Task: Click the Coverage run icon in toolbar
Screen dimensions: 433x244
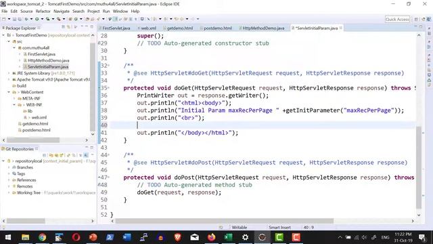Action: (x=47, y=19)
